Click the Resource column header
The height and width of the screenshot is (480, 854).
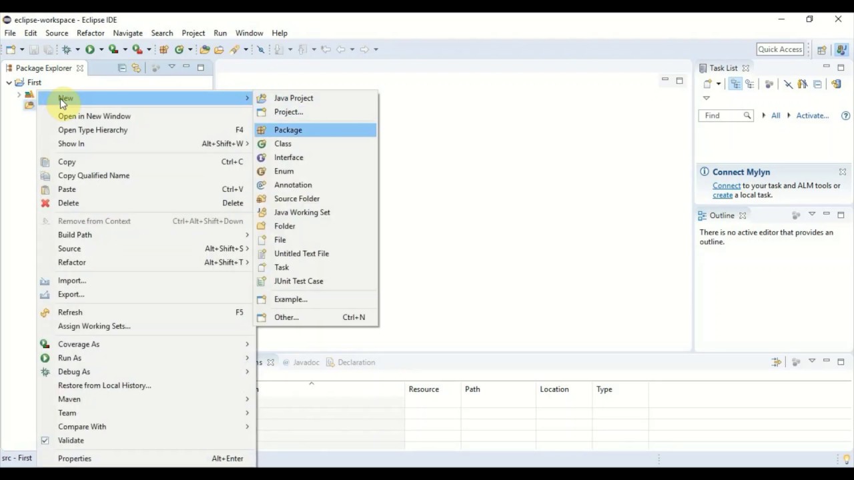[432, 389]
